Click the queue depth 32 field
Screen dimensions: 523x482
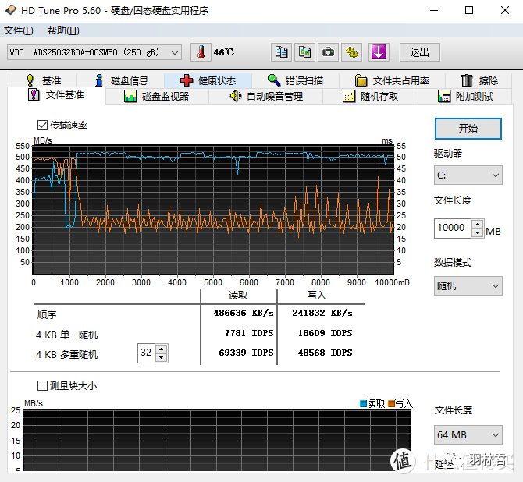tap(147, 353)
